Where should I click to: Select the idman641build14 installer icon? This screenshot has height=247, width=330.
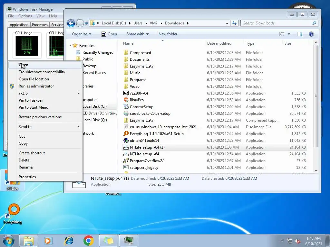126,140
